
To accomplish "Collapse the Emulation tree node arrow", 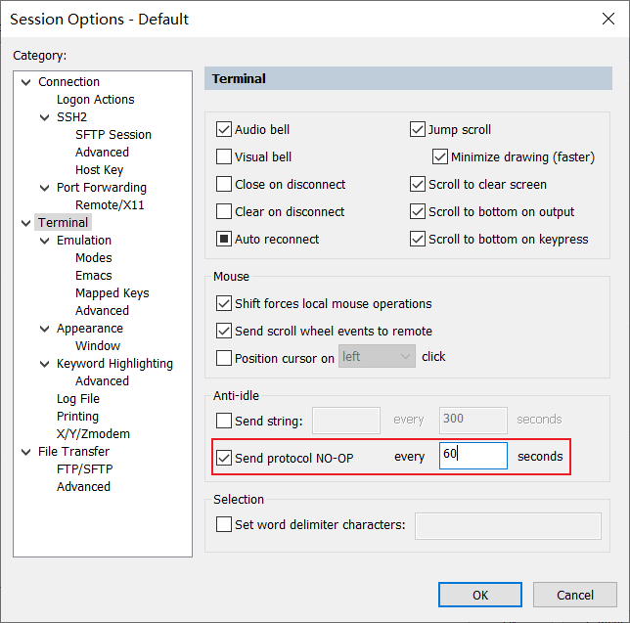I will [x=45, y=241].
